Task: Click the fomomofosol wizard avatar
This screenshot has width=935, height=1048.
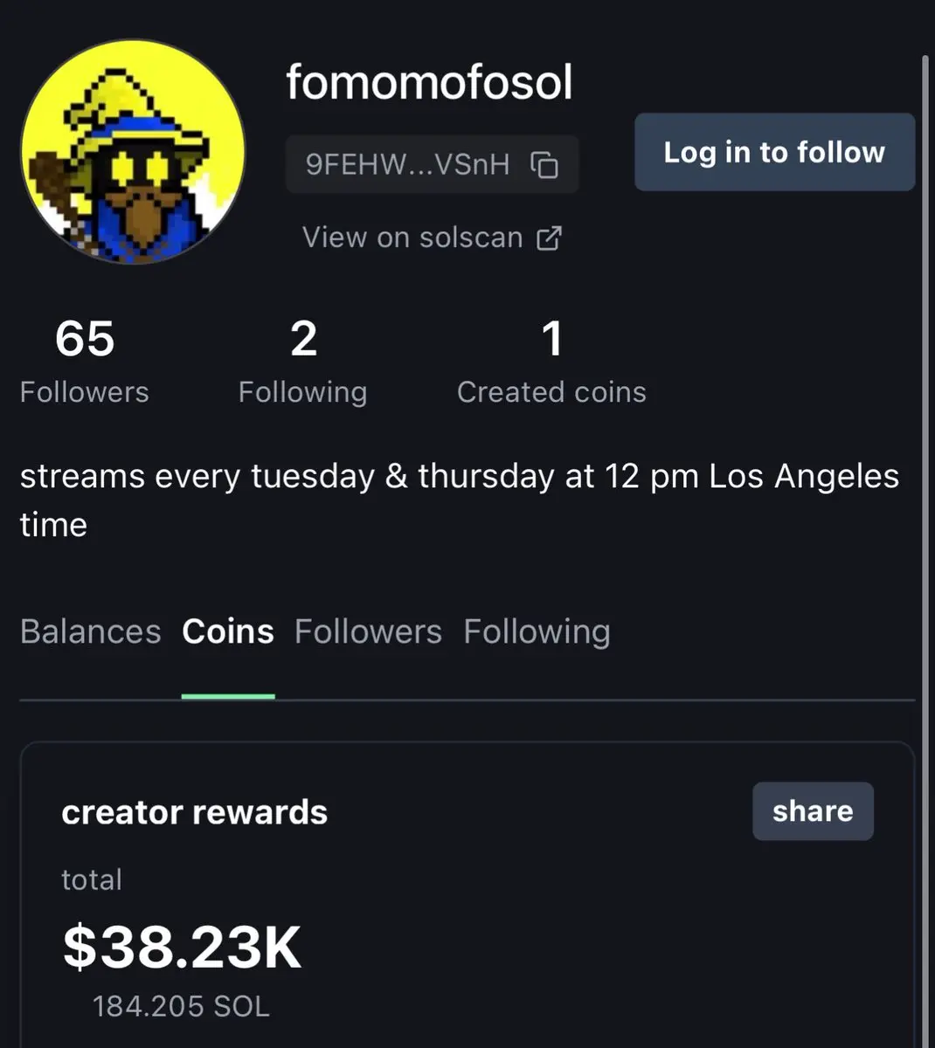Action: click(x=133, y=151)
